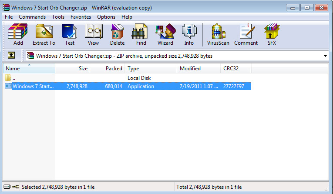Click 'Total 2,748,928 bytes in 1 file' status
Image resolution: width=333 pixels, height=194 pixels.
(209, 187)
